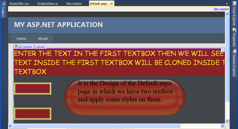Click the 'ENTER THE TEXT IN THE FIRST' heading
The height and width of the screenshot is (129, 238).
tap(119, 62)
